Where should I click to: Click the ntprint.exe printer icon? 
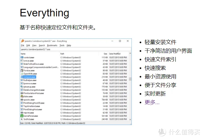pyautogui.click(x=22, y=113)
